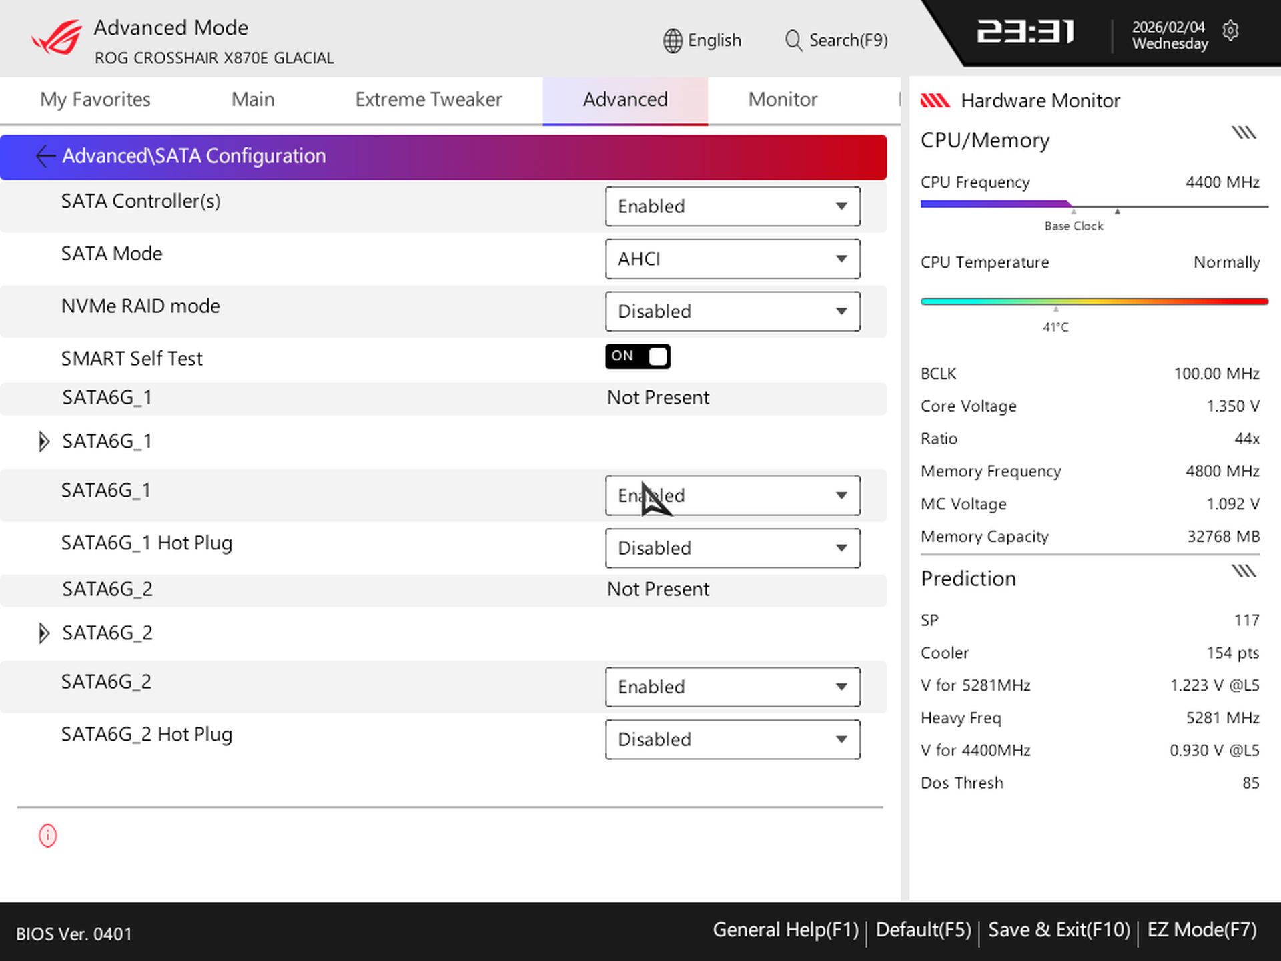The height and width of the screenshot is (961, 1281).
Task: Switch to the Monitor tab
Action: [x=782, y=99]
